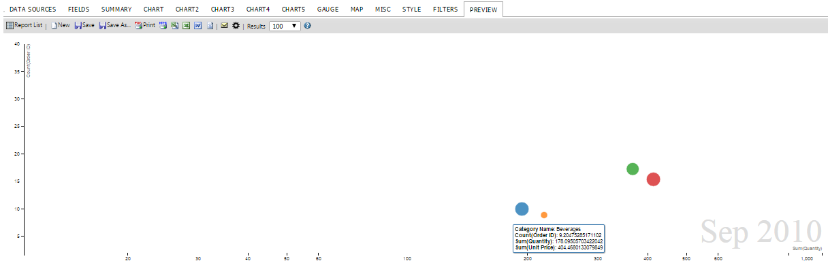Go to the CHART tab
The width and height of the screenshot is (828, 263).
[153, 10]
